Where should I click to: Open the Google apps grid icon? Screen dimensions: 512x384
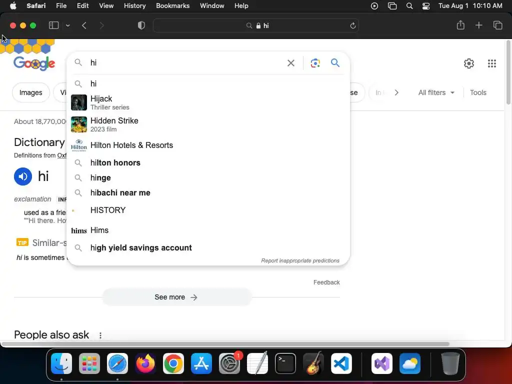pos(492,63)
